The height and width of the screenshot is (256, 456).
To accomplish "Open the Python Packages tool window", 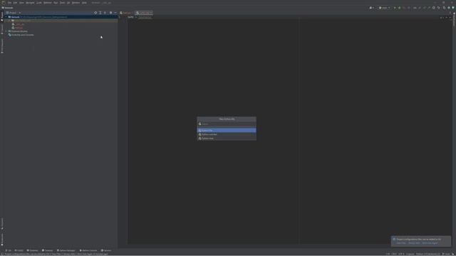I will pos(66,250).
